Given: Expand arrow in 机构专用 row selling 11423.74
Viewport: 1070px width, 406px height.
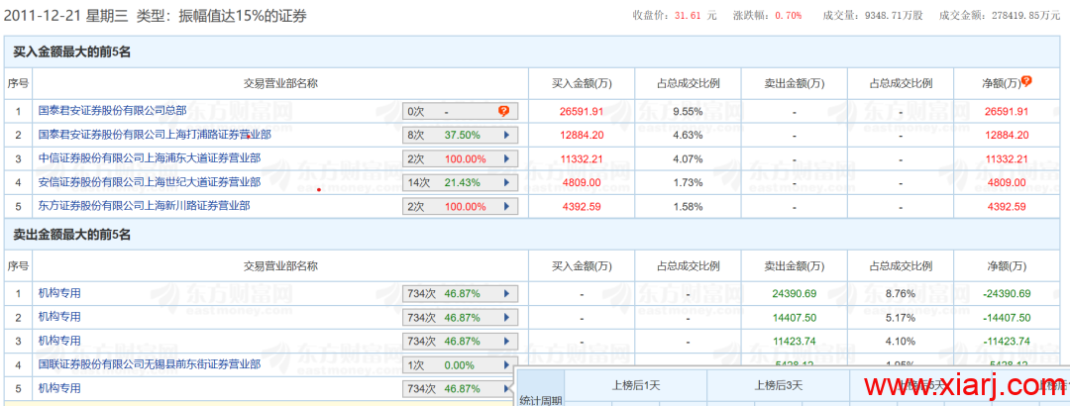Looking at the screenshot, I should [506, 342].
